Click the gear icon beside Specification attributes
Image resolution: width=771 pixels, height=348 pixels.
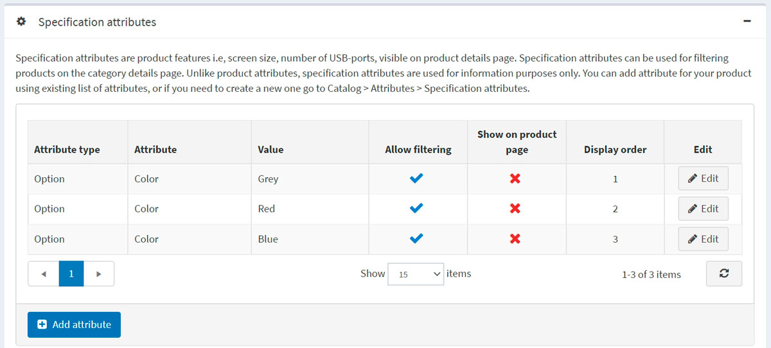21,22
